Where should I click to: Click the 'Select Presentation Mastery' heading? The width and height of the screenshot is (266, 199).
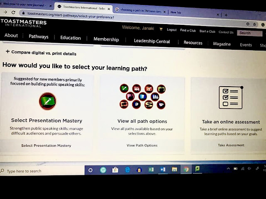click(47, 121)
